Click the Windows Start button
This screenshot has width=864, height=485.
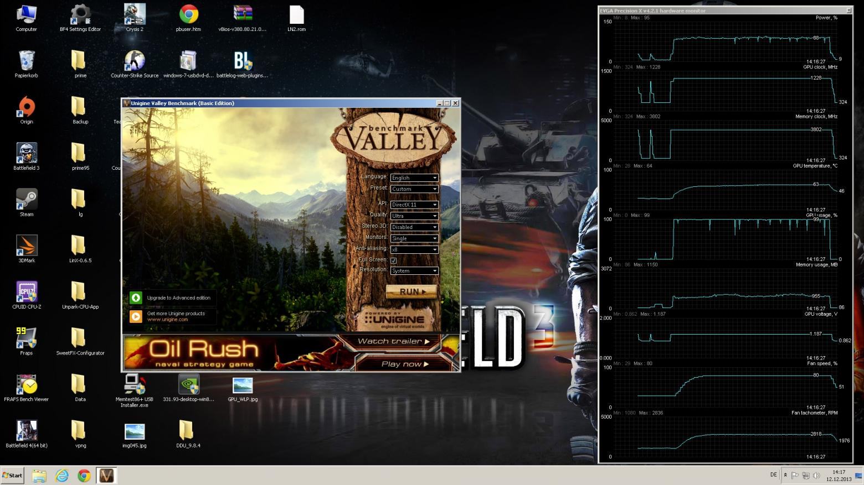[13, 475]
